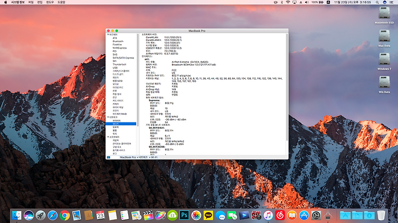Open Photos app from the Dock

tap(196, 215)
